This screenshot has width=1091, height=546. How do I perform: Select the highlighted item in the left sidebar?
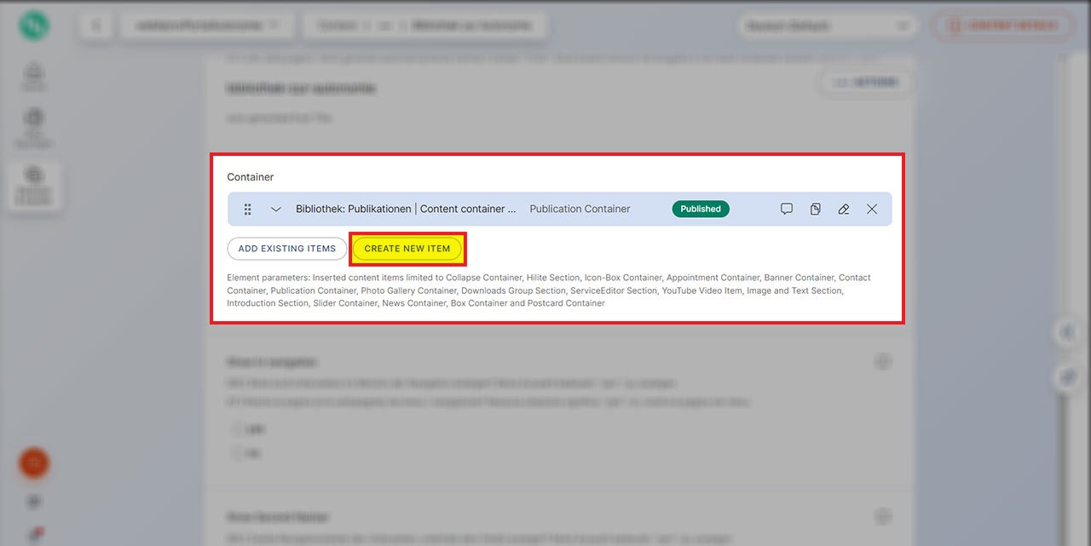coord(34,184)
